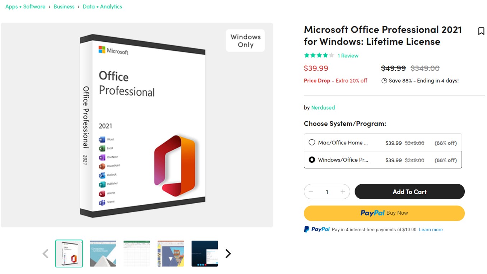Visit the Nerdused vendor page
Viewport: 487px width, 274px height.
pos(323,107)
